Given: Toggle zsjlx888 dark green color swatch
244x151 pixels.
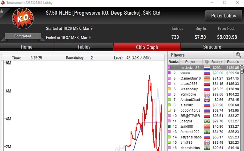Looking at the screenshot, I should coord(169,126).
